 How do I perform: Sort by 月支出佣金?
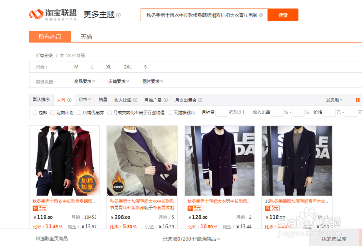coord(186,100)
